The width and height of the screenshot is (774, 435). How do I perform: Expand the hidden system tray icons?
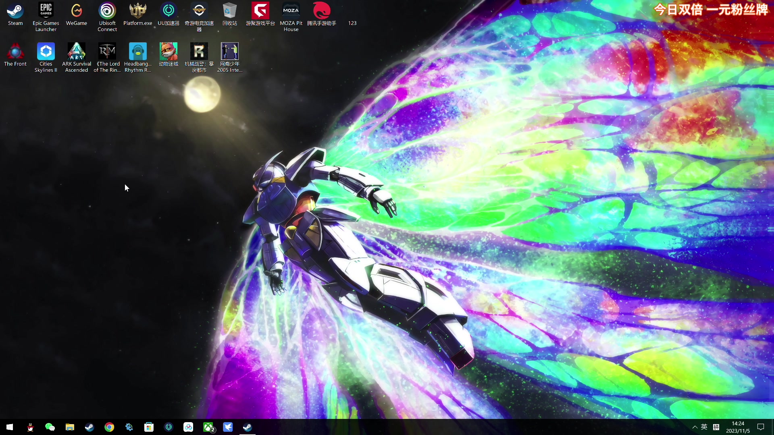coord(695,427)
